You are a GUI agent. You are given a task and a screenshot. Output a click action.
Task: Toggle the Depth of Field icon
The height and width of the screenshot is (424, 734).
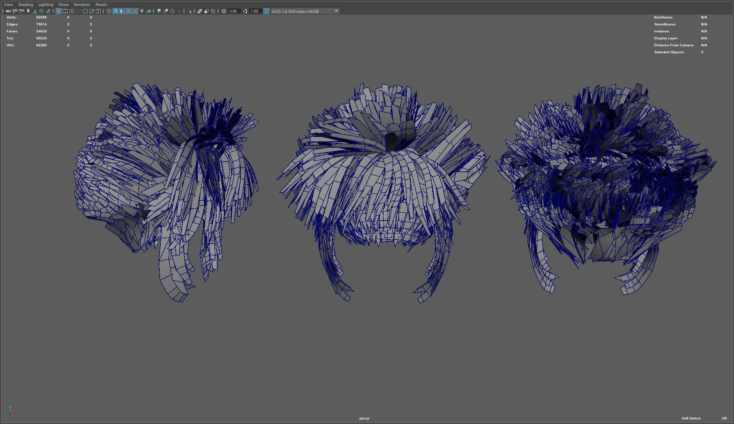coord(179,11)
